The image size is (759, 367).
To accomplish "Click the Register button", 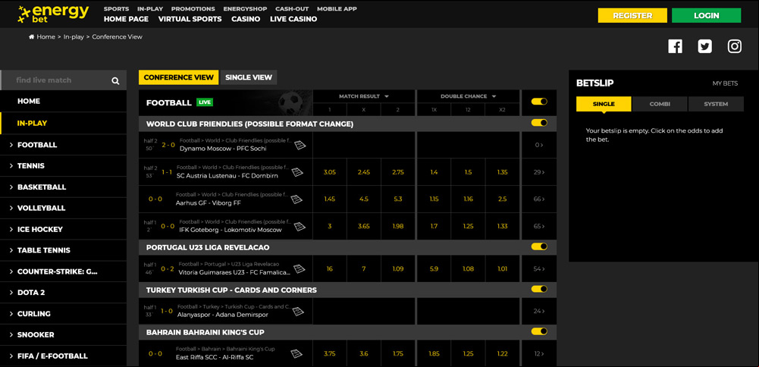I will [632, 15].
